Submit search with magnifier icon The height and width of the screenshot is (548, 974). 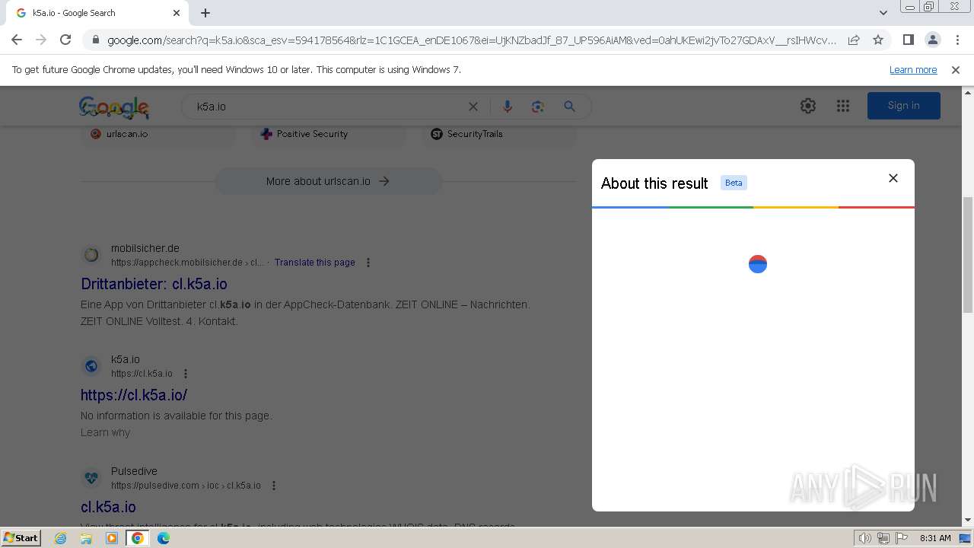(569, 107)
